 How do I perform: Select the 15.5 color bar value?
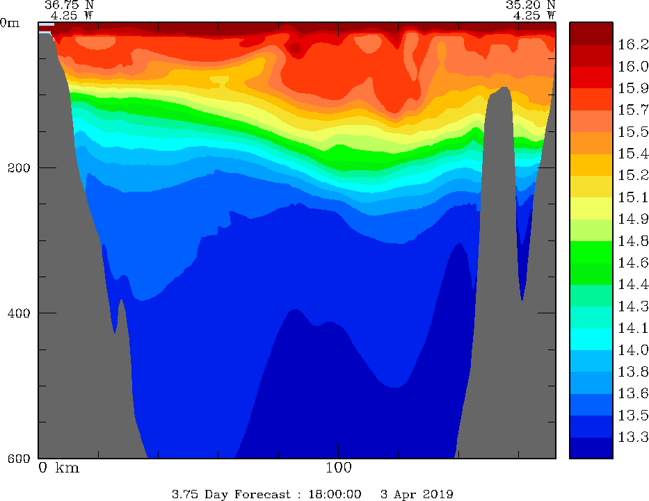point(633,132)
